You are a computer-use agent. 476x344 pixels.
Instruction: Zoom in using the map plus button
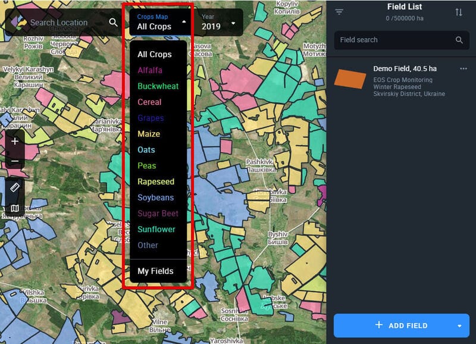coord(14,142)
